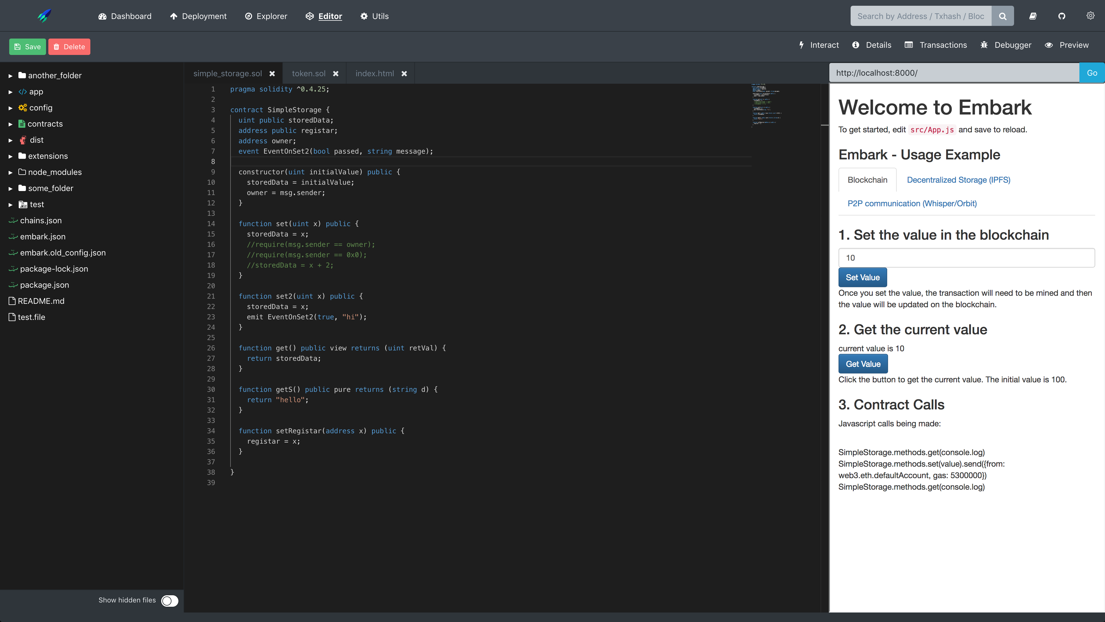Image resolution: width=1105 pixels, height=622 pixels.
Task: Click the test folder icon
Action: [x=23, y=204]
